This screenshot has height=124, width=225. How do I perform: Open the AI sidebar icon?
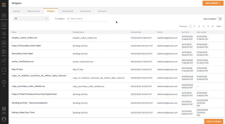click(4, 62)
